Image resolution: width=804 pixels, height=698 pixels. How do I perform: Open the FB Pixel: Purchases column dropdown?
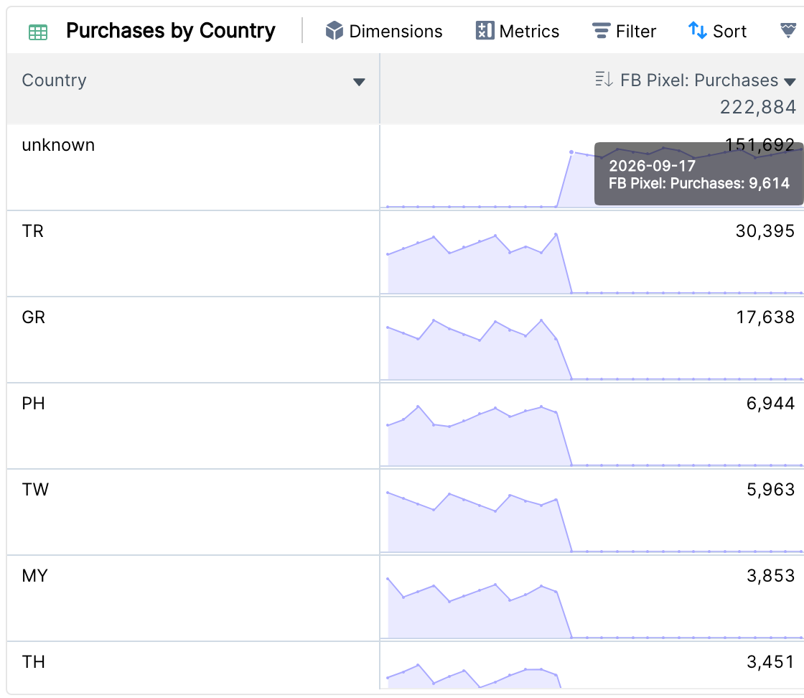click(790, 82)
